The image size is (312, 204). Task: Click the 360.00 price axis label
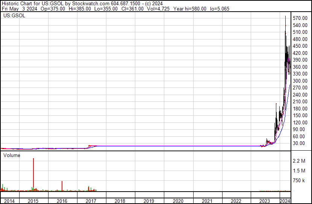(300, 67)
